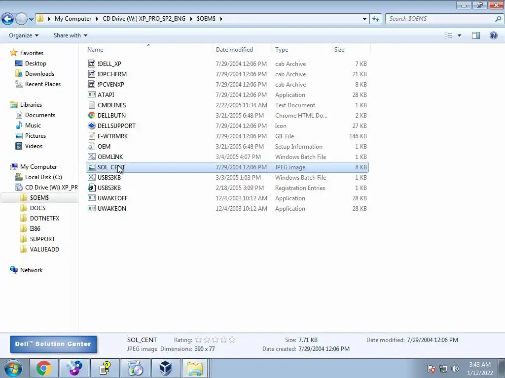Select the OEM setup information icon
Viewport: 505px width, 378px height.
pos(92,146)
